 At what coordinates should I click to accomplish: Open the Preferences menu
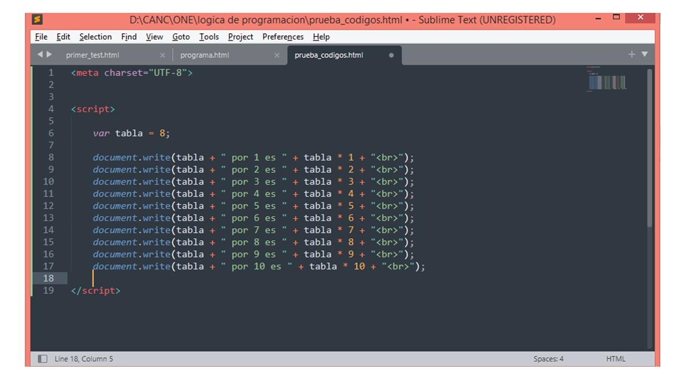click(x=283, y=36)
